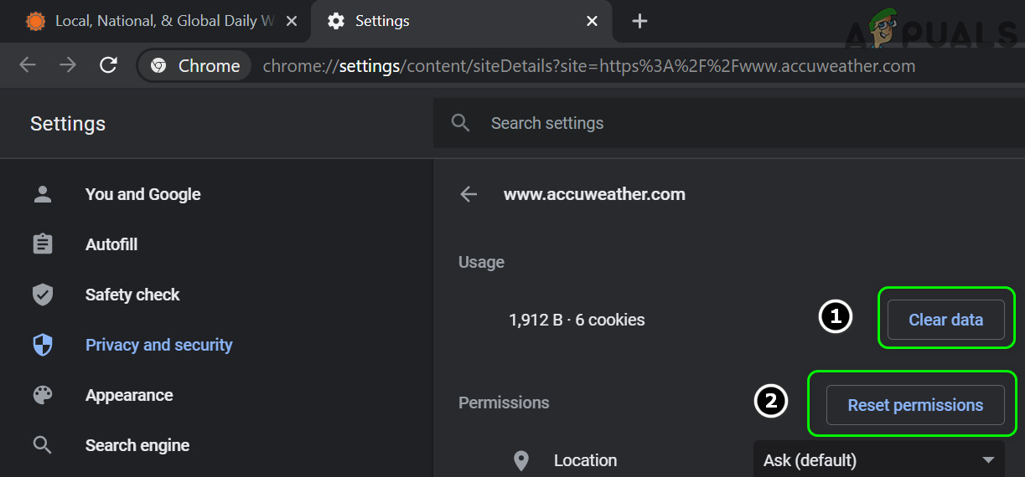The width and height of the screenshot is (1025, 477).
Task: Go back from accuweather site details
Action: coord(468,195)
